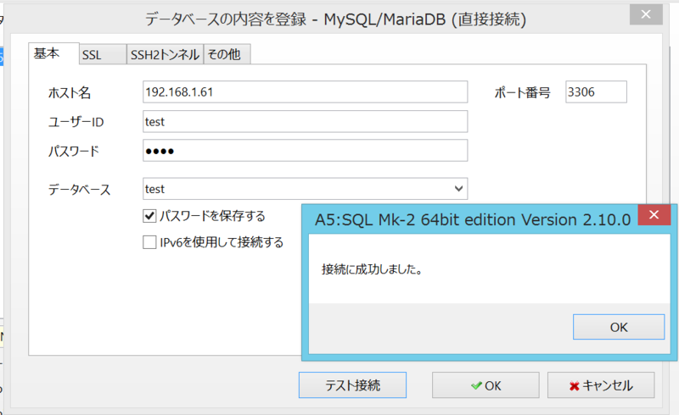Expand the データベース dropdown arrow
The height and width of the screenshot is (415, 679).
(458, 189)
